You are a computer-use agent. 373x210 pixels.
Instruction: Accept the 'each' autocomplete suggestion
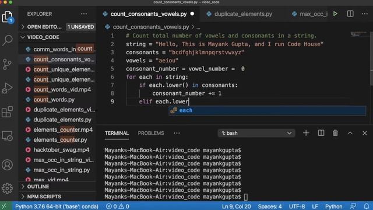[267, 110]
